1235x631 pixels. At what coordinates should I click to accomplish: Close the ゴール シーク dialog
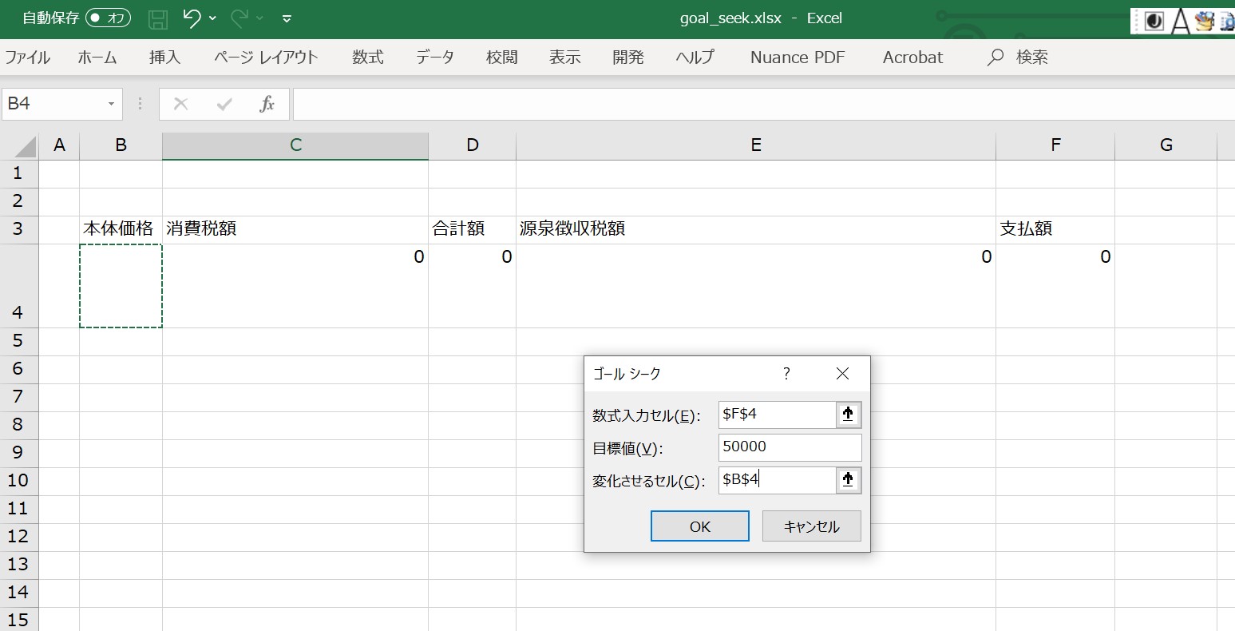842,374
